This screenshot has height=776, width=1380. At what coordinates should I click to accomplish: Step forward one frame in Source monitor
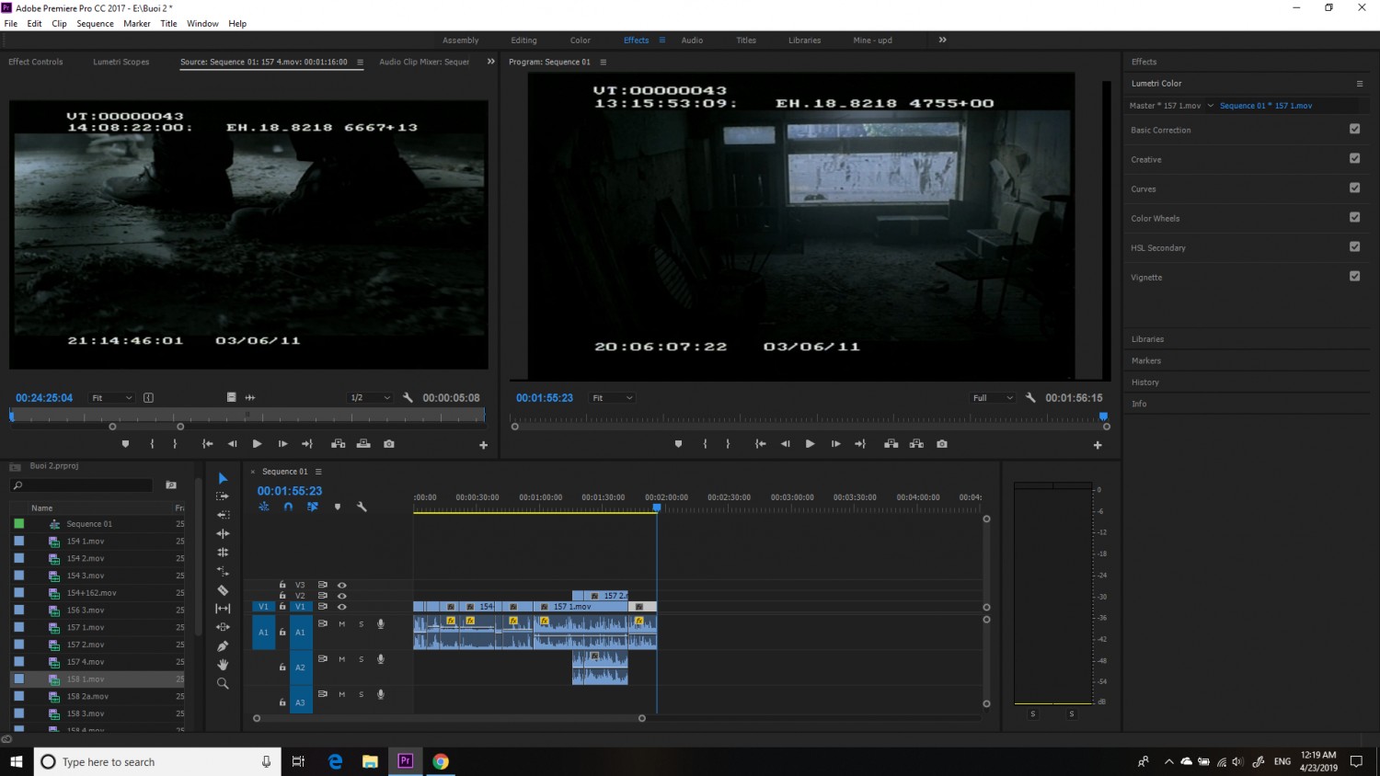click(282, 444)
